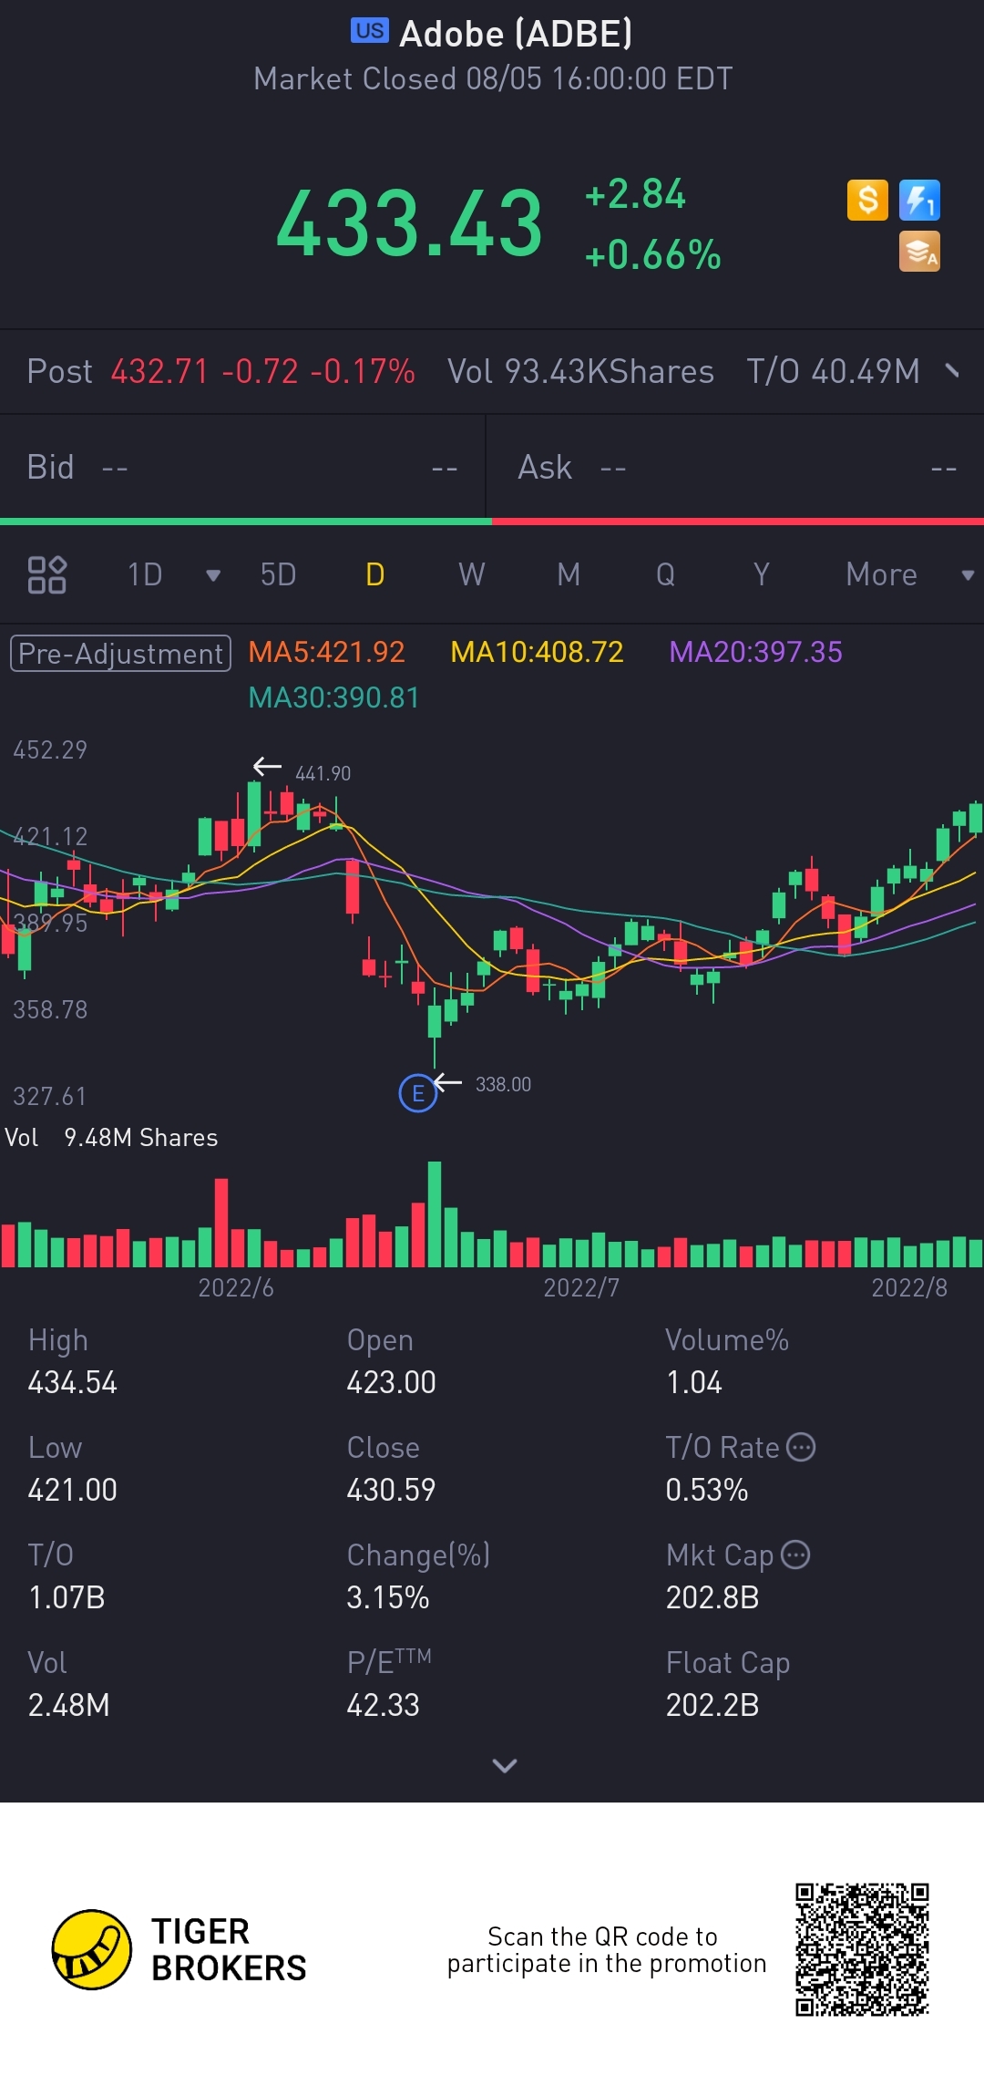The width and height of the screenshot is (984, 2097).
Task: Tap the Vol 2.48M value
Action: (x=68, y=1705)
